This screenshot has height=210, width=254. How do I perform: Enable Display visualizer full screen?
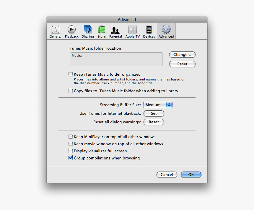71,151
